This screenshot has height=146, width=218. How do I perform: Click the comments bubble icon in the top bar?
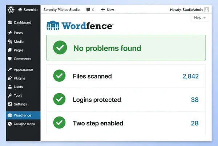click(88, 10)
